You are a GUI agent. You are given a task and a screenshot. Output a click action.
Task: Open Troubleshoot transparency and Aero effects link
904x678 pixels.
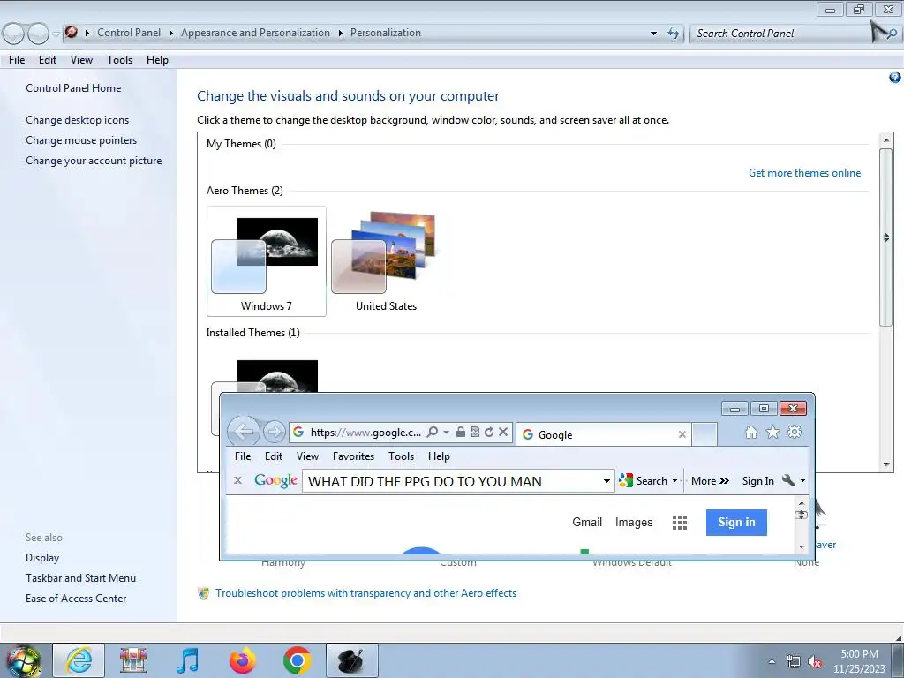(x=365, y=593)
